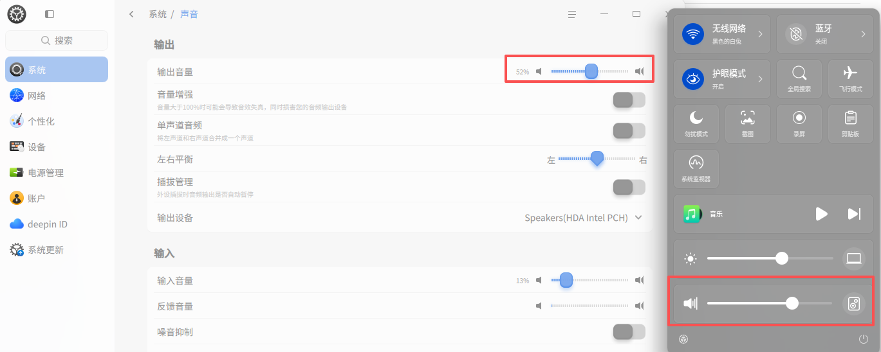Viewport: 881px width, 352px height.
Task: Toggle the 单声道音频 switch
Action: click(629, 130)
